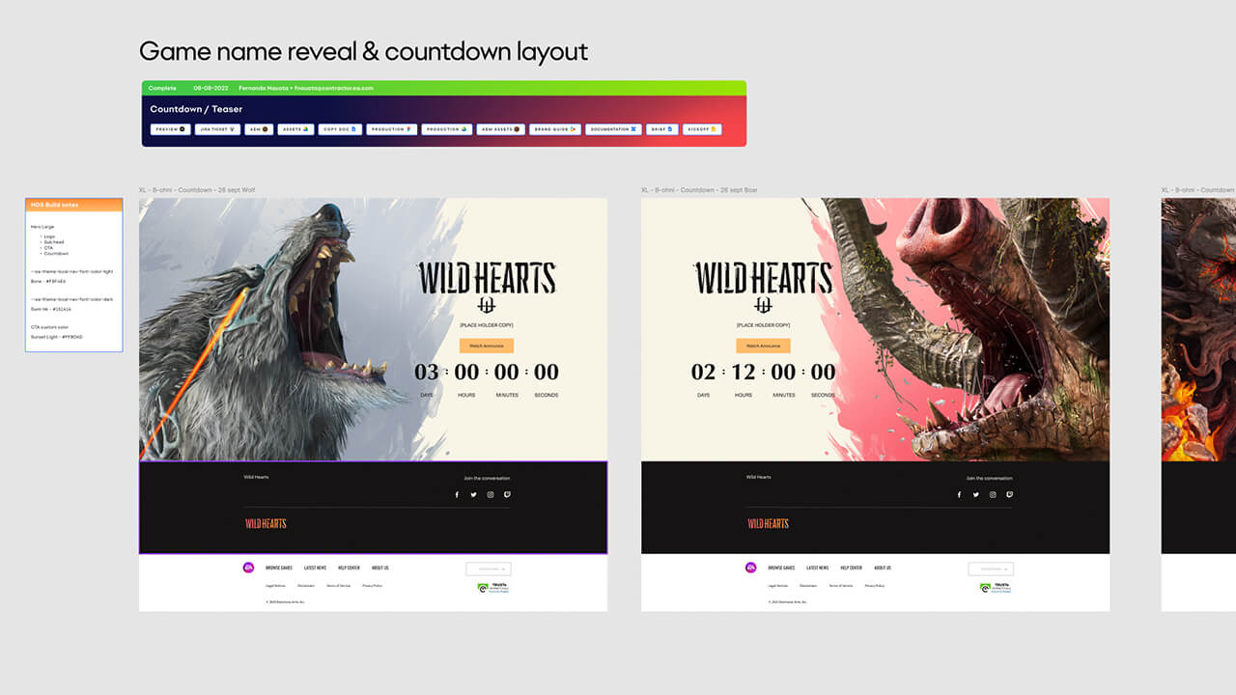Viewport: 1236px width, 695px height.
Task: Click the 12 hours countdown number in Boar layout
Action: 744,372
